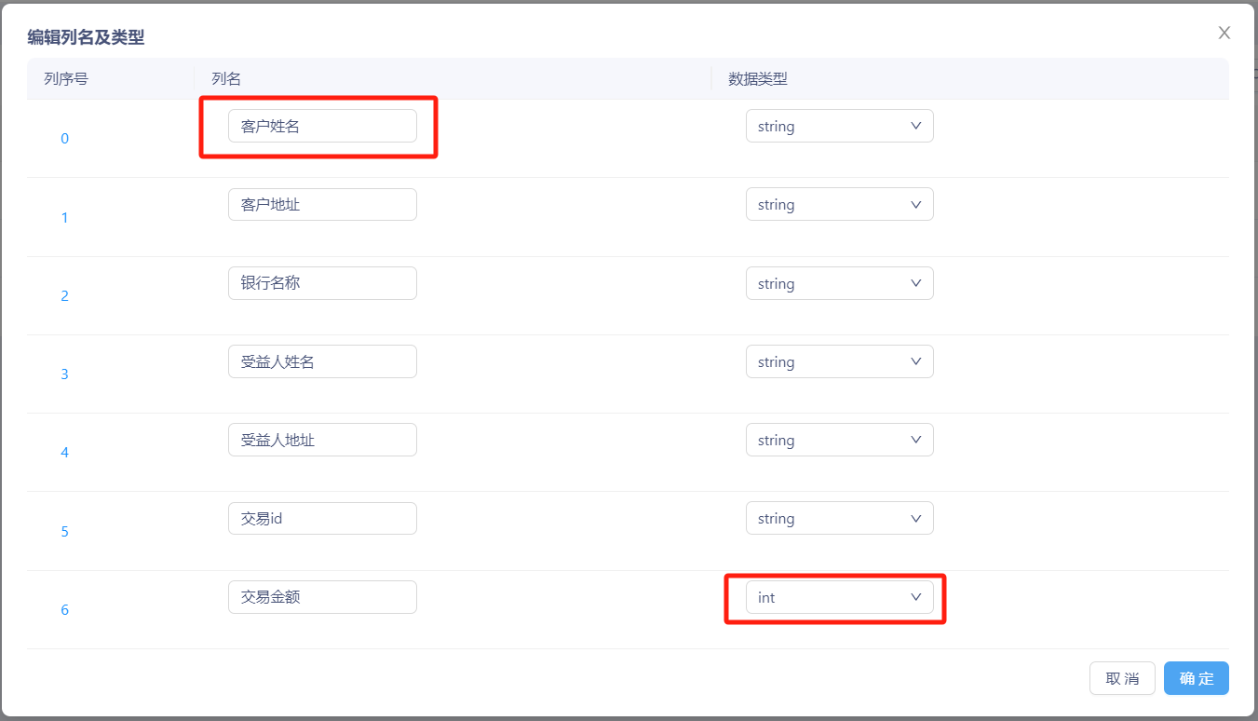Screen dimensions: 1258x721
Task: Expand data type dropdown for 客户地址 row
Action: (839, 205)
